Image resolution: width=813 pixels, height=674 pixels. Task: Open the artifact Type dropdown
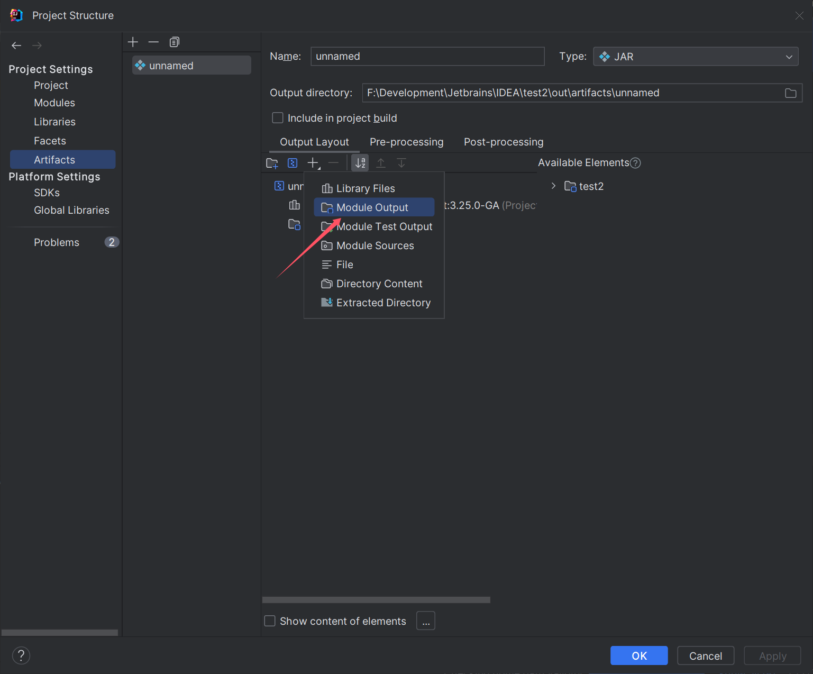(696, 57)
